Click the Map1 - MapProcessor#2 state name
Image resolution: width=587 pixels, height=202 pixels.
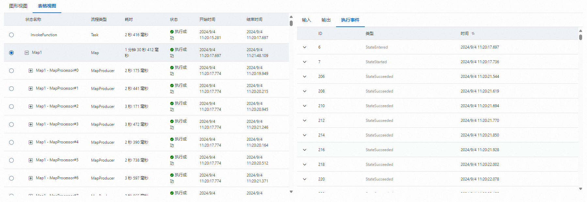click(x=57, y=106)
